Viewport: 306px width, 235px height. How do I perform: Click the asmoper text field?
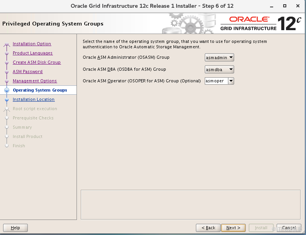[216, 81]
